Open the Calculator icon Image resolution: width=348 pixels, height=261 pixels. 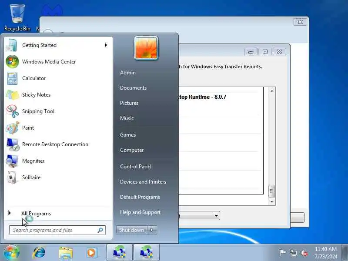(x=12, y=78)
